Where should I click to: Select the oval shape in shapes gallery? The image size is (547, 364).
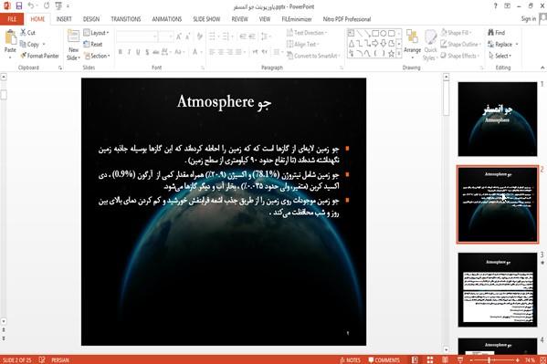(383, 34)
